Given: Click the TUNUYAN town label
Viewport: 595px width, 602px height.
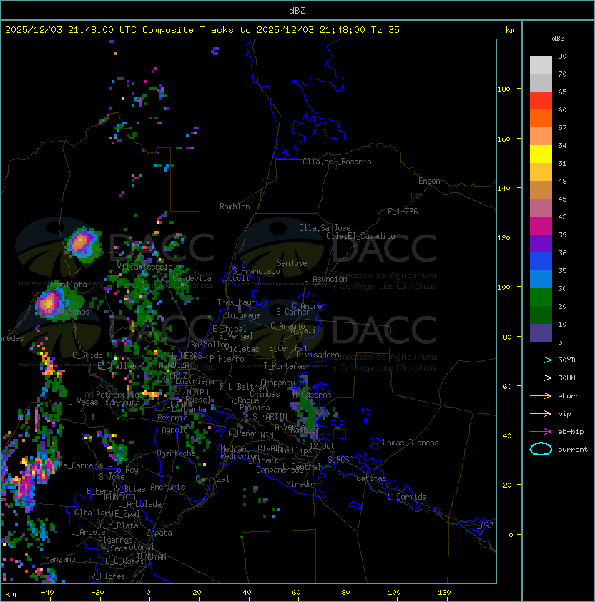Looking at the screenshot, I should 152,557.
